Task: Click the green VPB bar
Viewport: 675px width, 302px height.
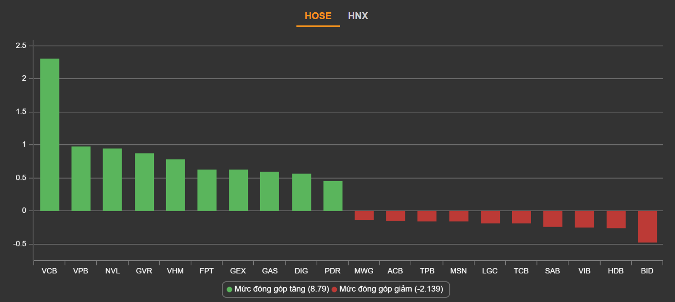Action: click(81, 178)
